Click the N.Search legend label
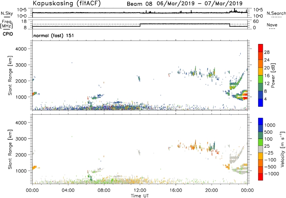Viewport: 286px width, 198px height. click(276, 13)
